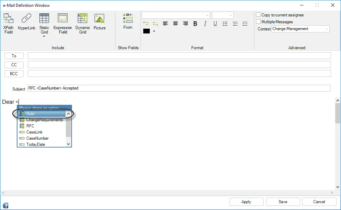
Task: Increase the paragraph indent
Action: pyautogui.click(x=235, y=24)
